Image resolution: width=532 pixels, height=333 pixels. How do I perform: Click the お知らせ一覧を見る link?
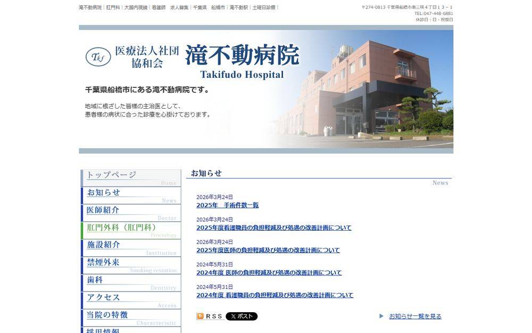point(415,316)
